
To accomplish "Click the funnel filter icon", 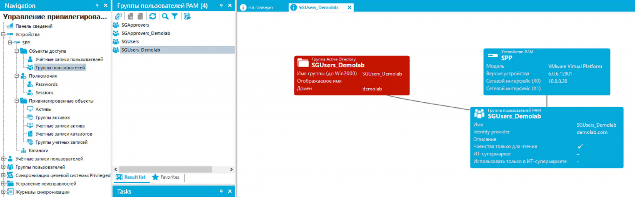I will tap(175, 16).
